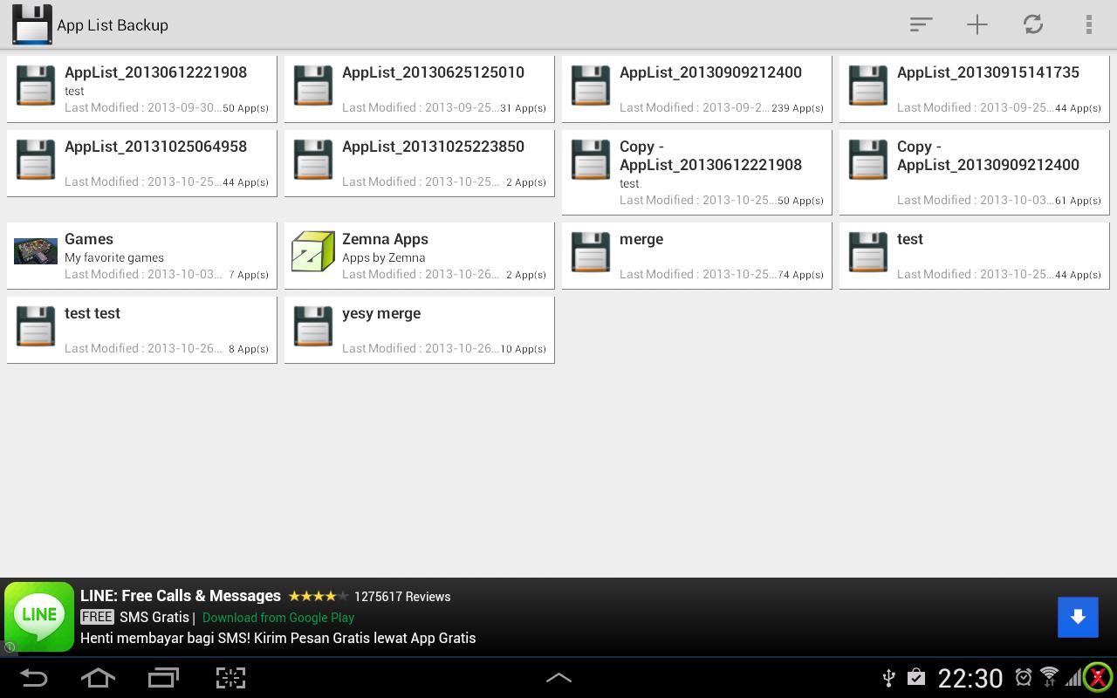Viewport: 1117px width, 698px height.
Task: Click floppy icon of merge list
Action: (591, 253)
